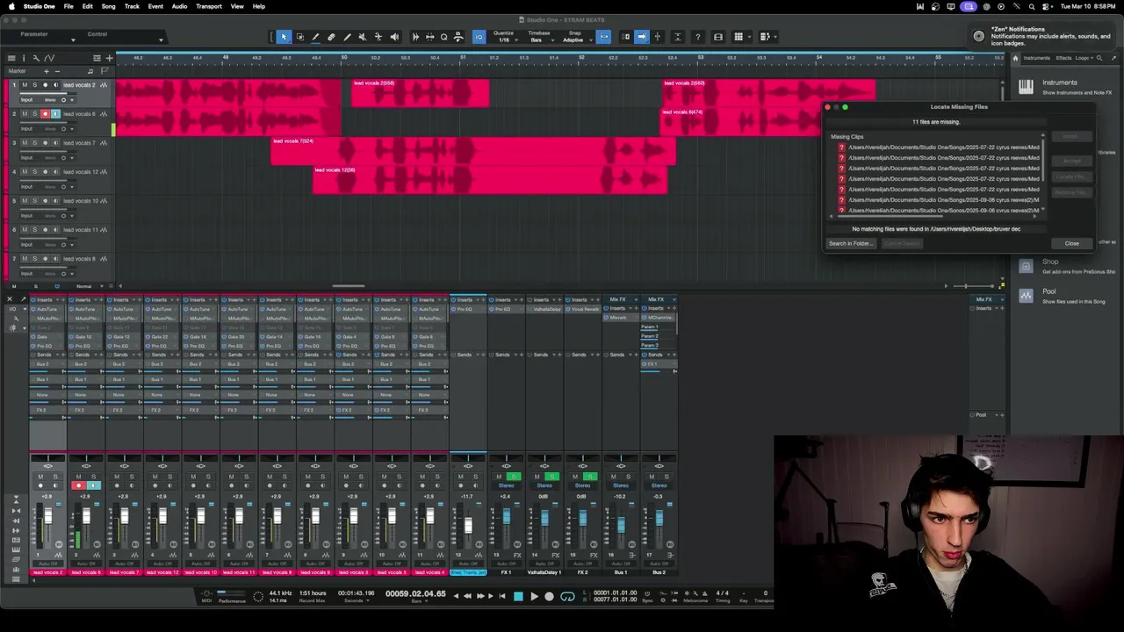Solo lead vocals 2 track
The image size is (1124, 632).
[34, 85]
